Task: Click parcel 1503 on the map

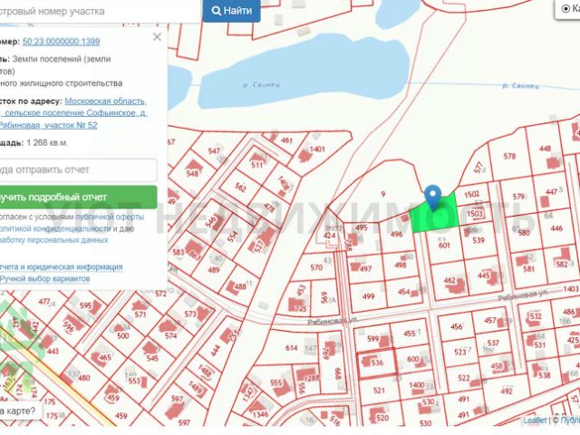Action: click(475, 214)
